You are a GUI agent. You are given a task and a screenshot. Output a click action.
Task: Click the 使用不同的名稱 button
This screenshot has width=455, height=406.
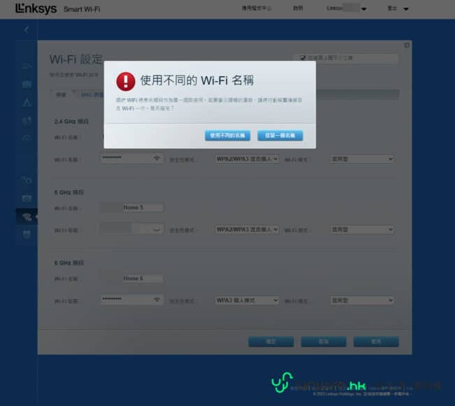tap(228, 135)
